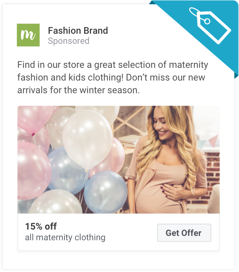Click the Sponsored label
This screenshot has width=239, height=272.
click(x=69, y=41)
